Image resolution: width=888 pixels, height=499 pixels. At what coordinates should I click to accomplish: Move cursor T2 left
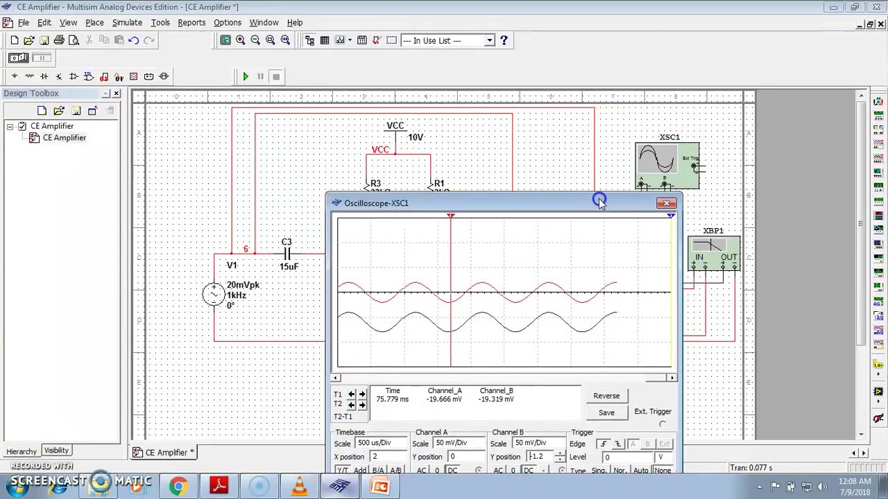tap(352, 404)
